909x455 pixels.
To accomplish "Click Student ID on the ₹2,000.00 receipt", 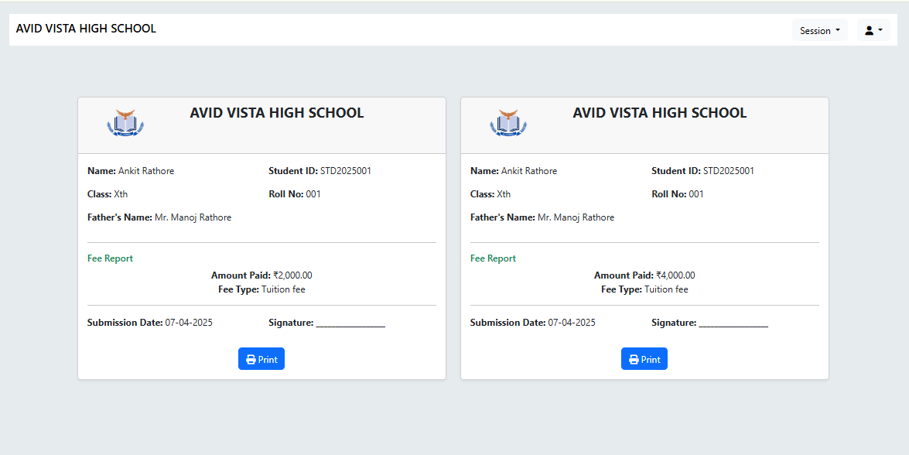I will click(346, 171).
